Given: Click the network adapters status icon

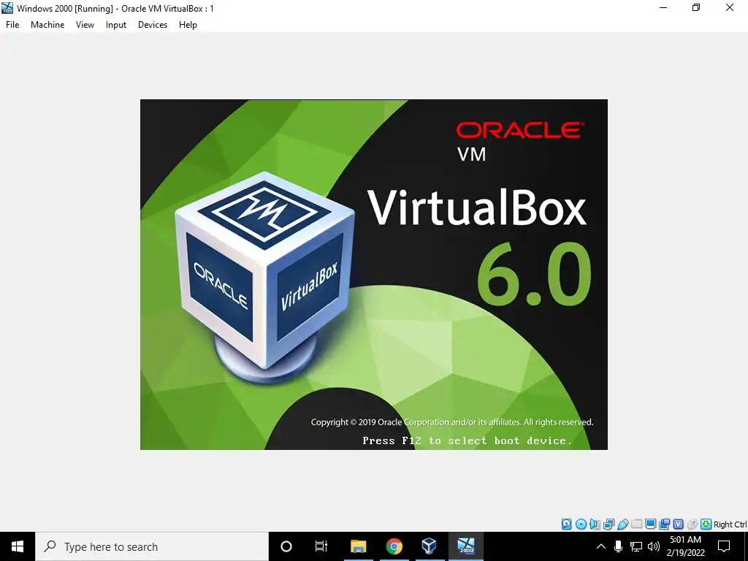Looking at the screenshot, I should coord(608,524).
